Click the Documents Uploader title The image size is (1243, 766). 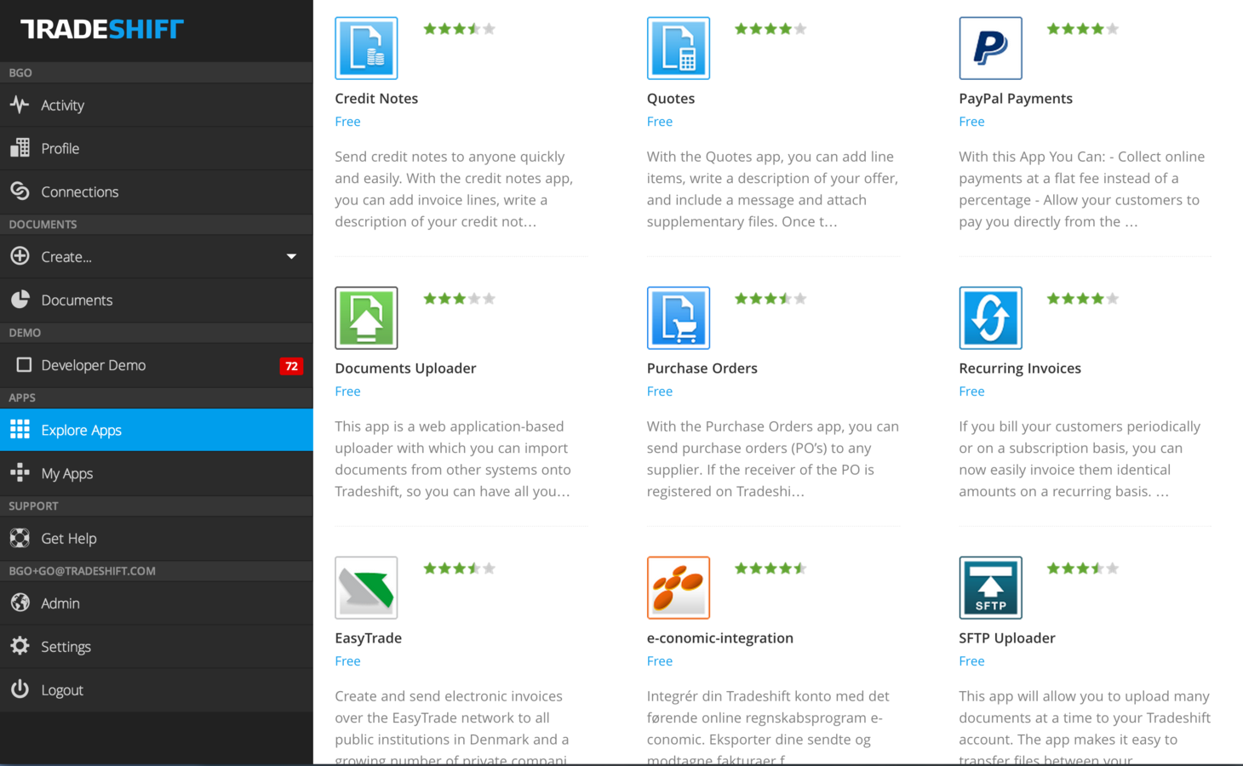[405, 369]
